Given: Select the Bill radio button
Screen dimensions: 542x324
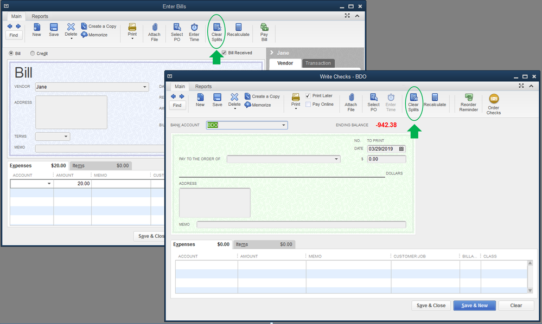Looking at the screenshot, I should (x=11, y=53).
